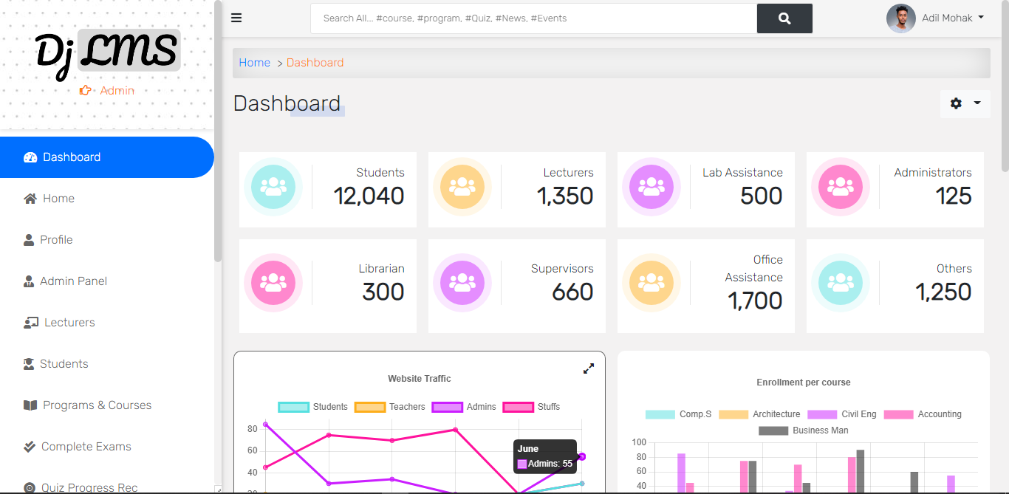This screenshot has height=494, width=1009.
Task: Go to Lecturers page in sidebar
Action: click(x=69, y=323)
